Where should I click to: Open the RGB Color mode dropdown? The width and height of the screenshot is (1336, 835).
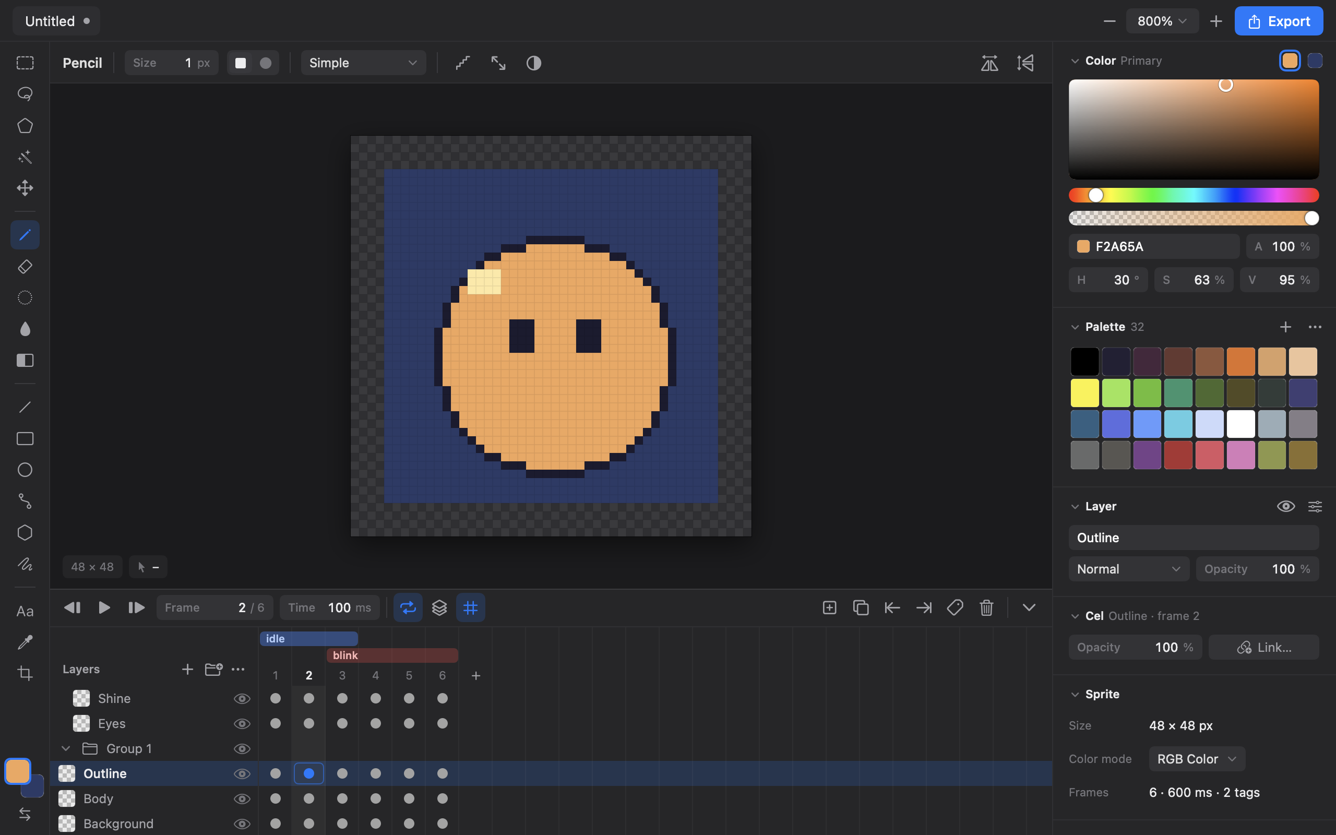pos(1196,759)
